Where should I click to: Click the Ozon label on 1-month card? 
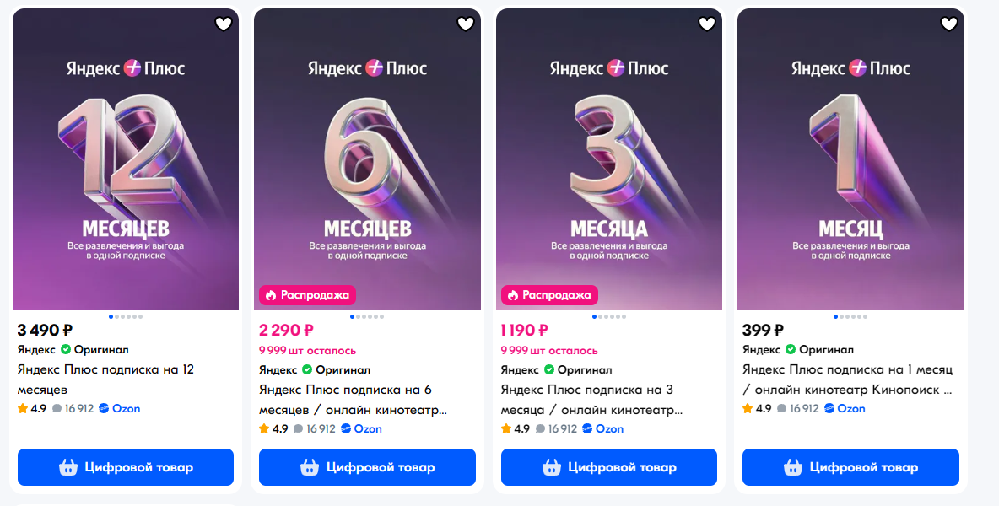click(845, 409)
